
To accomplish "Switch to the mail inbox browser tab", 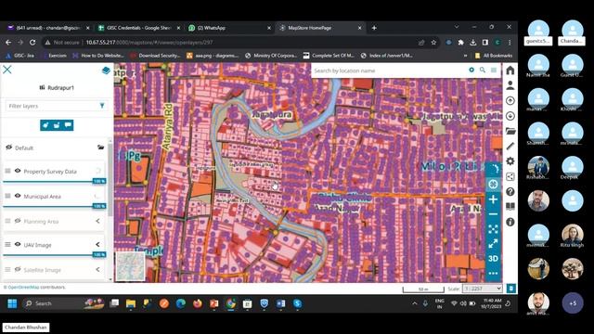I will 47,28.
